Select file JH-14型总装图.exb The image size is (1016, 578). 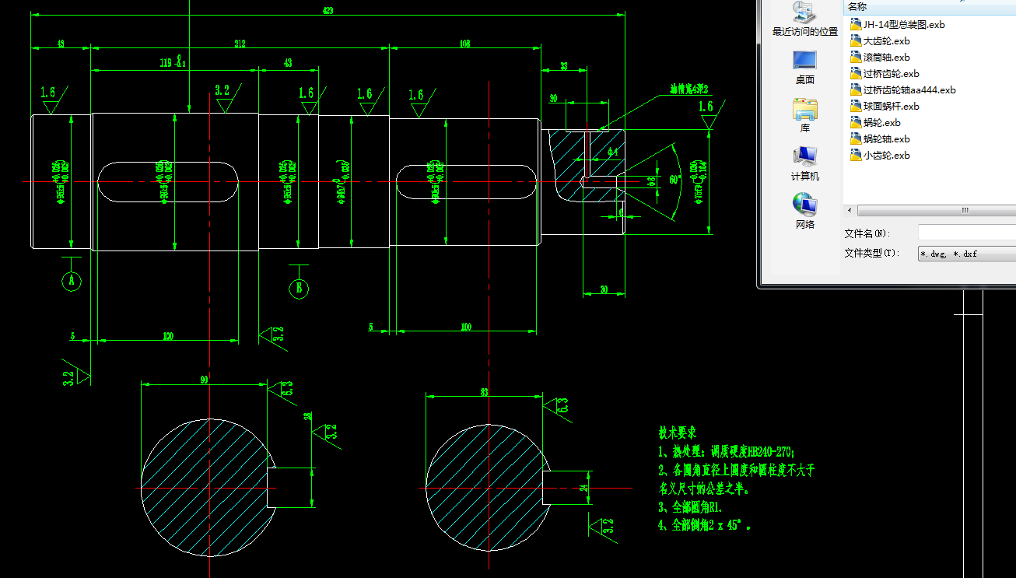coord(898,24)
